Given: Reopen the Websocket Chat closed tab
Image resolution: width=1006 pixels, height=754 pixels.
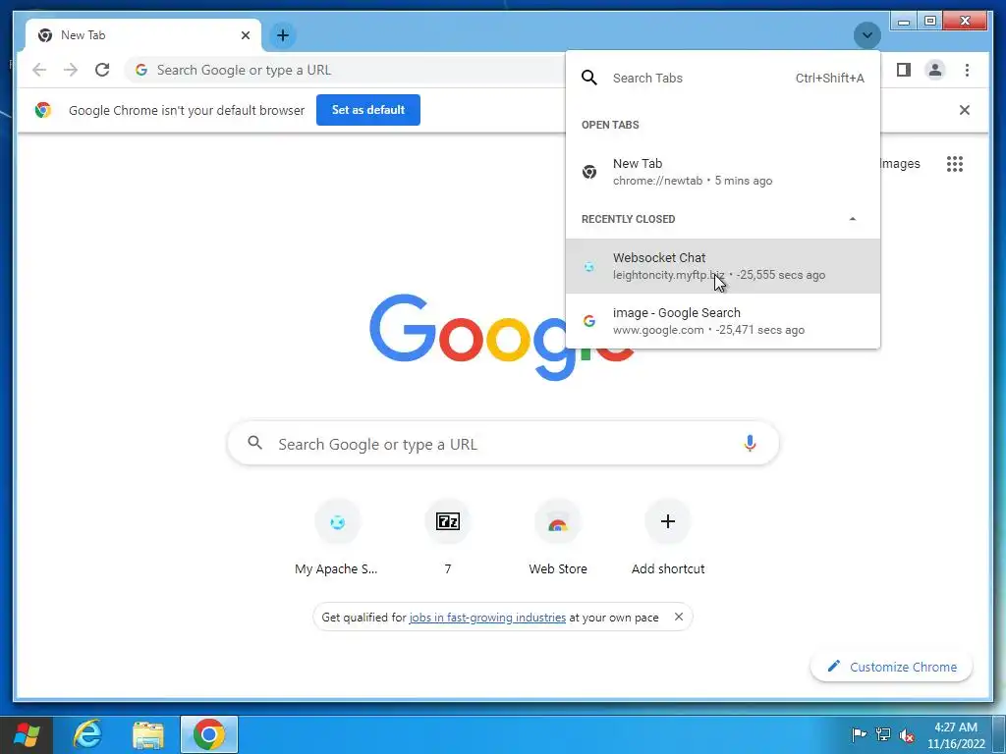Looking at the screenshot, I should (722, 266).
